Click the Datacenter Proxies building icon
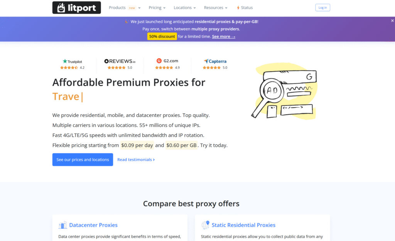Screen dimensions: 395x241 tap(62, 225)
